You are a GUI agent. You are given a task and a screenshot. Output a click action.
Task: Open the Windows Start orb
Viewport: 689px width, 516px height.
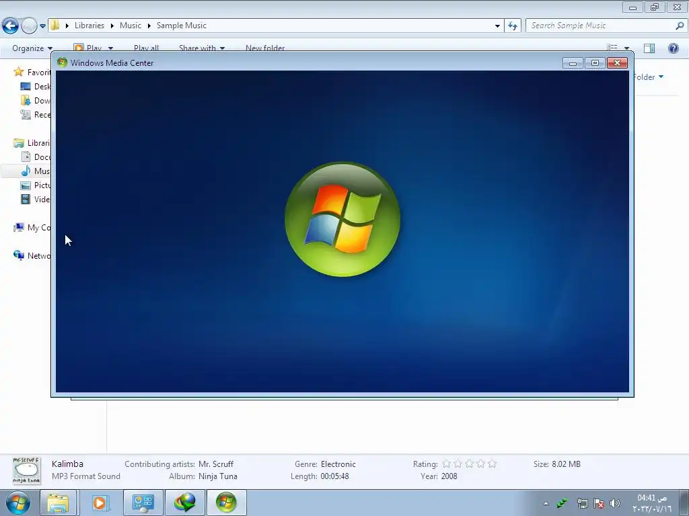click(18, 503)
